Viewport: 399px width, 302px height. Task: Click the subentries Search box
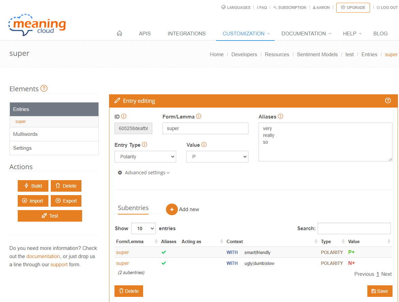[354, 228]
